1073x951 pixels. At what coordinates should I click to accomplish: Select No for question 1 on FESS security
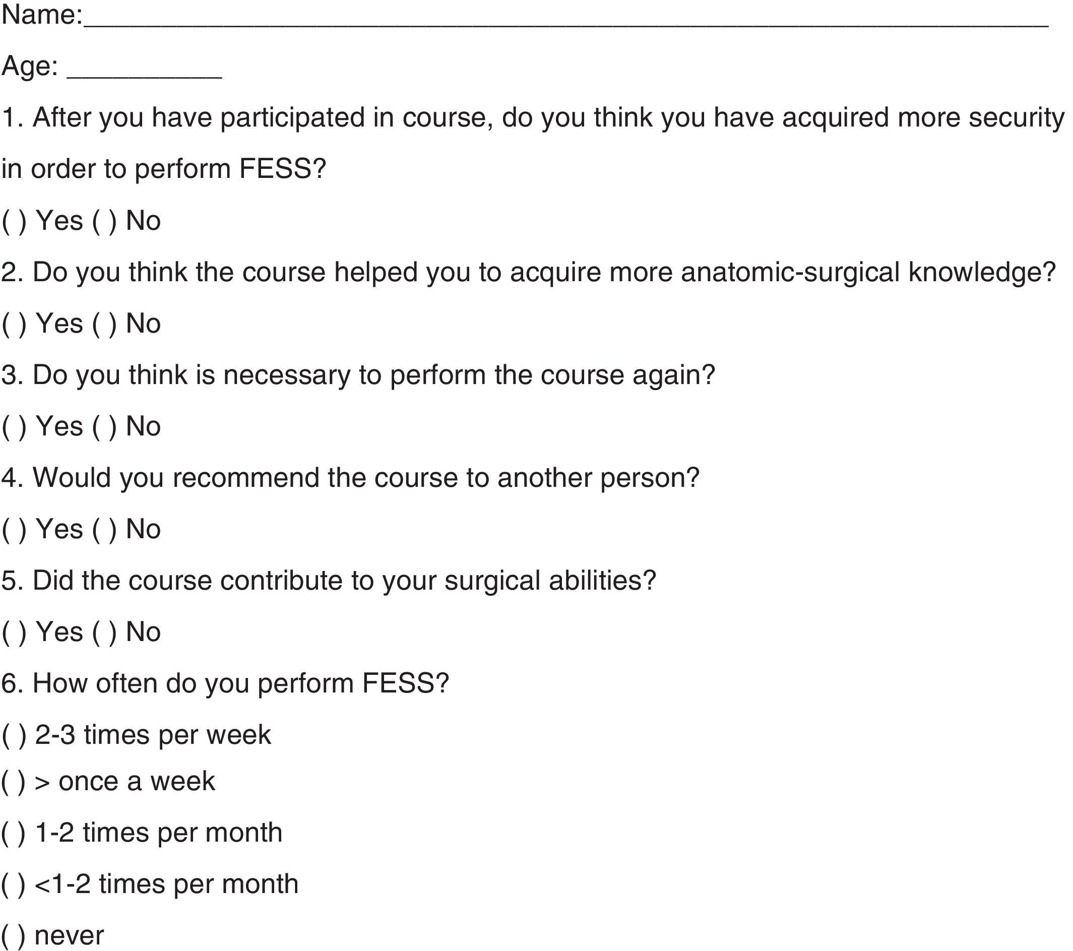pos(104,221)
